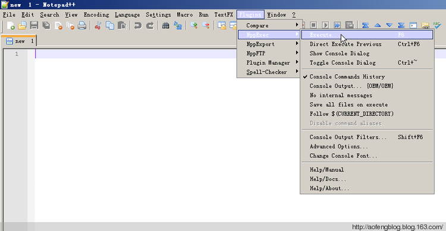Open the Macro menu
The width and height of the screenshot is (446, 231).
coord(184,15)
